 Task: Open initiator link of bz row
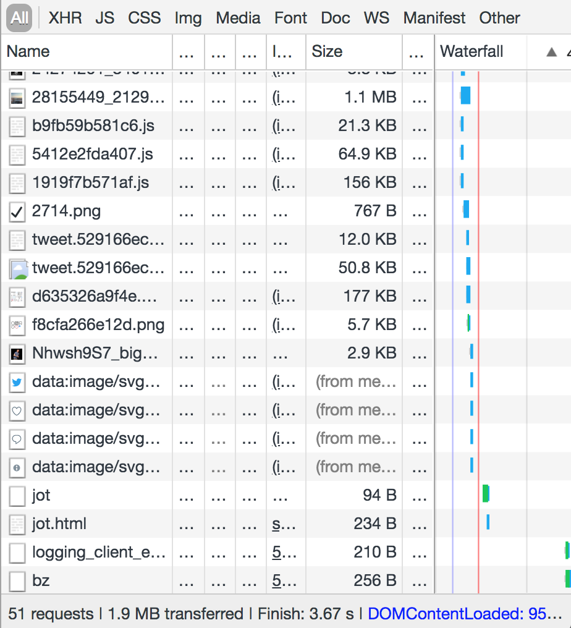pos(284,581)
